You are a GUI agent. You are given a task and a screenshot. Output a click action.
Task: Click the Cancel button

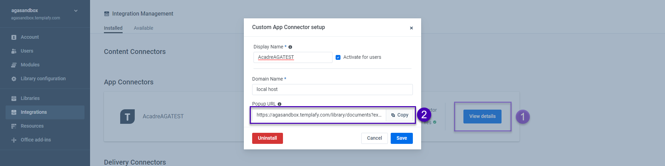coord(374,138)
